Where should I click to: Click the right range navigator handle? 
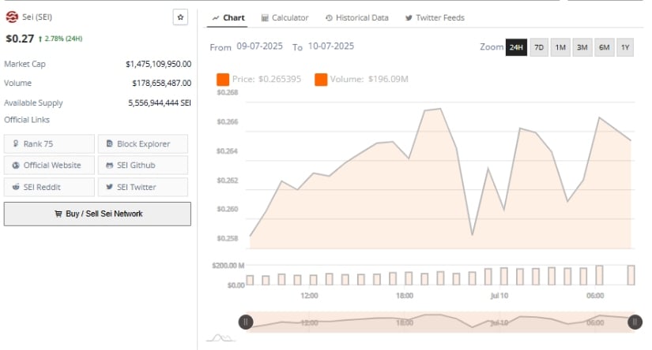pyautogui.click(x=635, y=322)
